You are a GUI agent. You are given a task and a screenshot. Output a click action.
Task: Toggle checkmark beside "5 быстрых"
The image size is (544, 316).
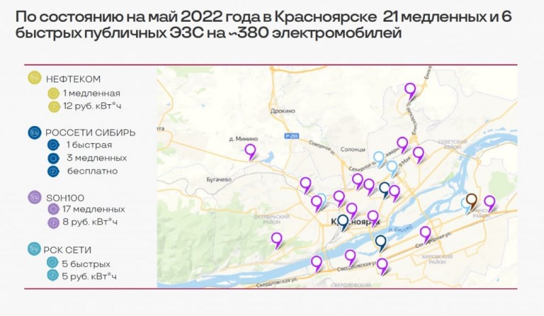(53, 264)
